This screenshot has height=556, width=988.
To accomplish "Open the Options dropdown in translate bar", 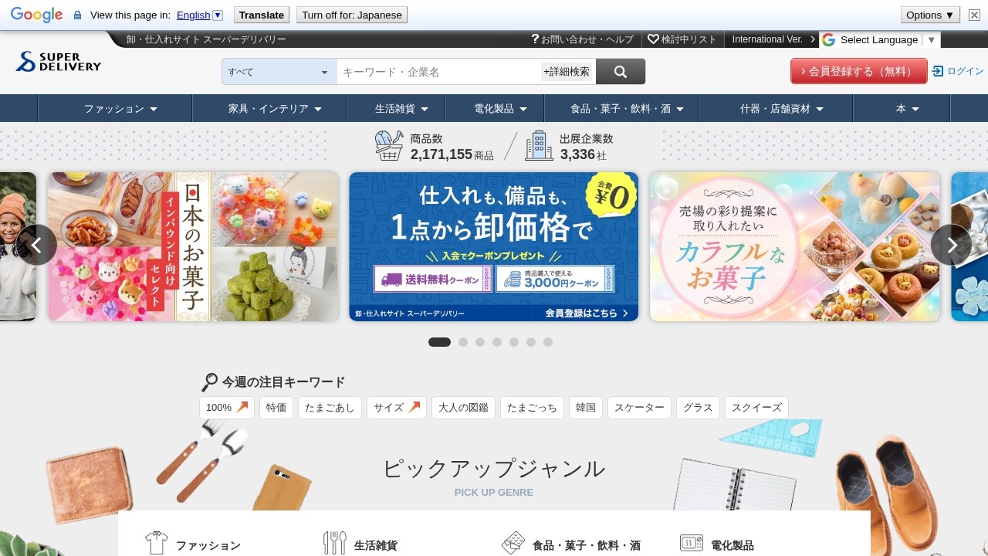I will [930, 15].
